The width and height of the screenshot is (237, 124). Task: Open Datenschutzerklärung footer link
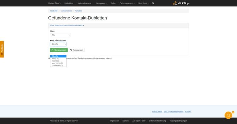coord(157,121)
